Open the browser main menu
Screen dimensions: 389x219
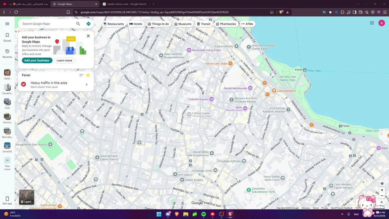pyautogui.click(x=385, y=12)
